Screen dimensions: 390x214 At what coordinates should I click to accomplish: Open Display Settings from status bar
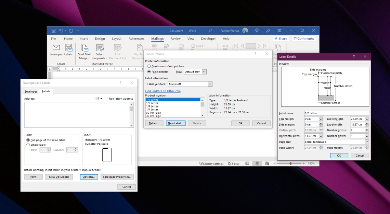coord(211,163)
